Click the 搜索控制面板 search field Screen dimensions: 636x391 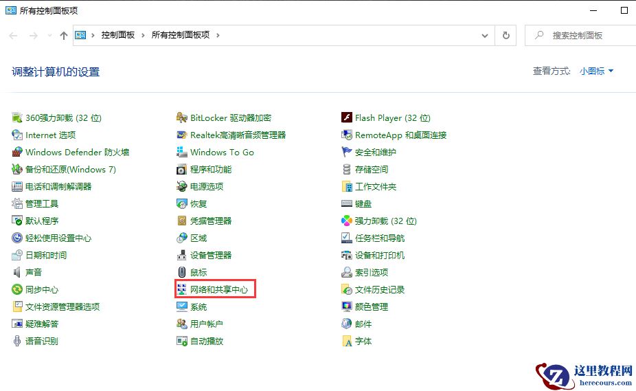[581, 35]
